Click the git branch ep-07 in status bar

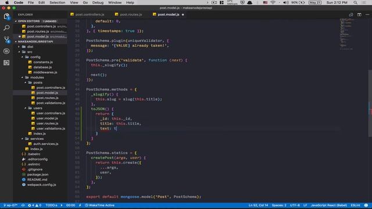[x=10, y=205]
